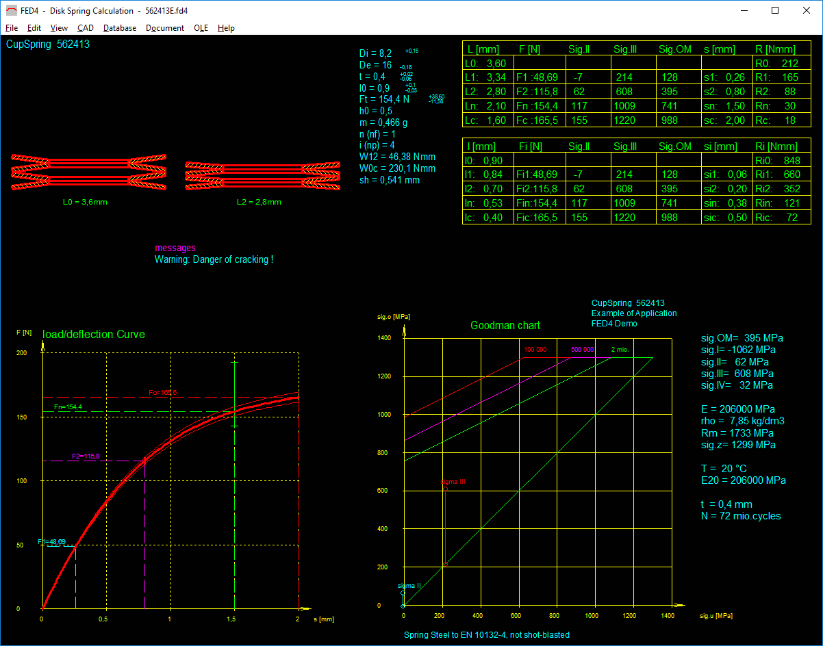Click the FED4 app icon in title bar
The image size is (823, 646).
pyautogui.click(x=11, y=10)
